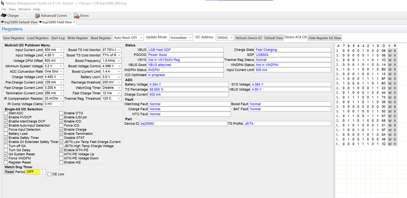
Task: Click the VBUS status field
Action: pos(185,50)
